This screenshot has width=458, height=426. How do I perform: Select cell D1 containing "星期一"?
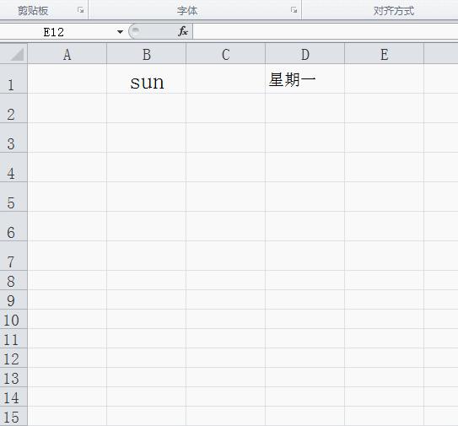click(305, 79)
